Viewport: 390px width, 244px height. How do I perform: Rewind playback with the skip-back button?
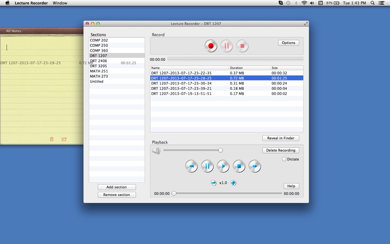point(191,166)
